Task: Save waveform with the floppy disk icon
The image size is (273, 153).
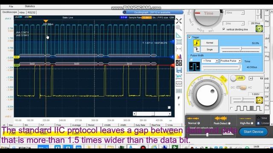Action: (x=179, y=70)
